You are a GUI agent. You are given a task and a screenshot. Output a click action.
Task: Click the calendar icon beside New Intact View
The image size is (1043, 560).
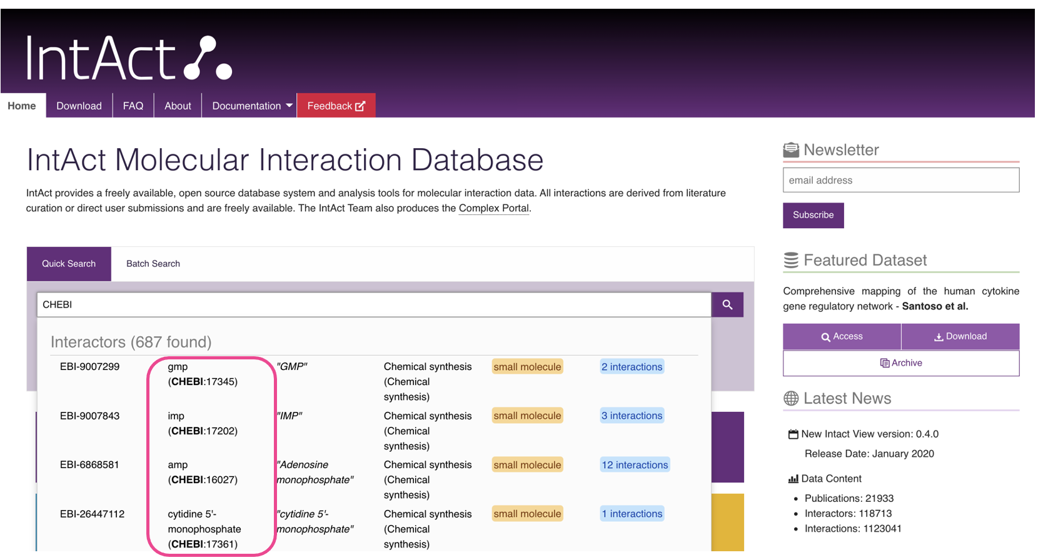tap(793, 434)
